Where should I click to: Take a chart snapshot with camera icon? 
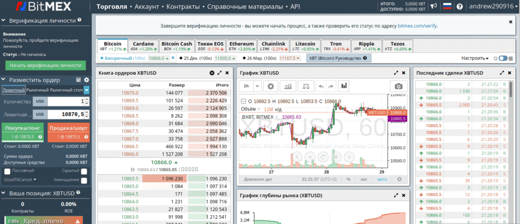point(398,86)
